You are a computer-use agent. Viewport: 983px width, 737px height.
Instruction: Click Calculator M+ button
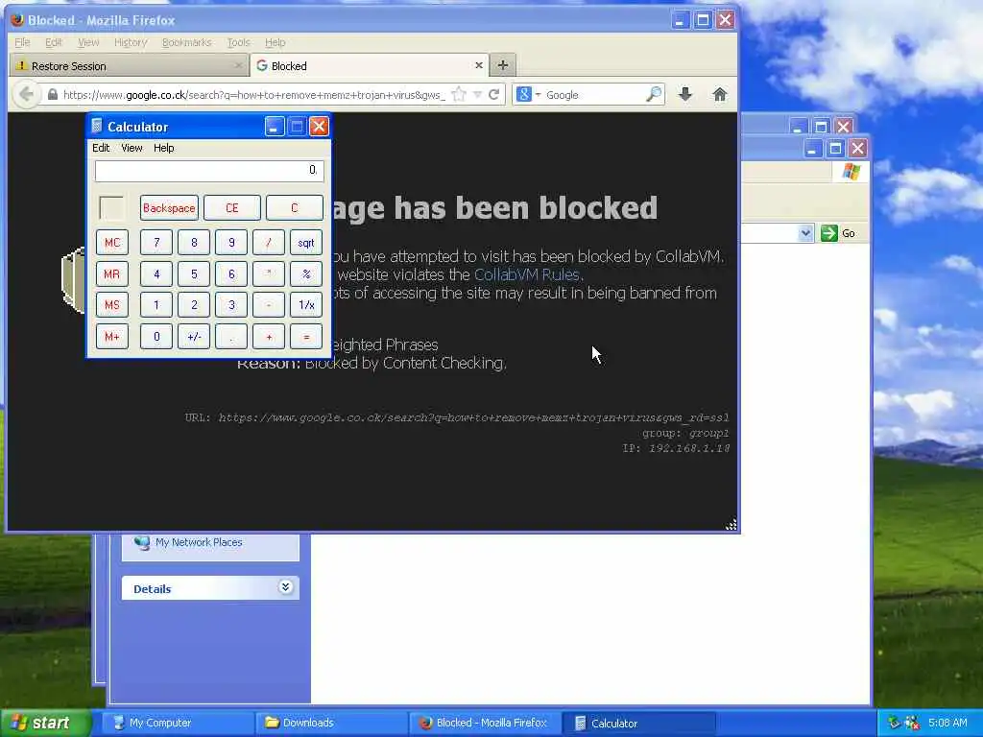point(112,337)
